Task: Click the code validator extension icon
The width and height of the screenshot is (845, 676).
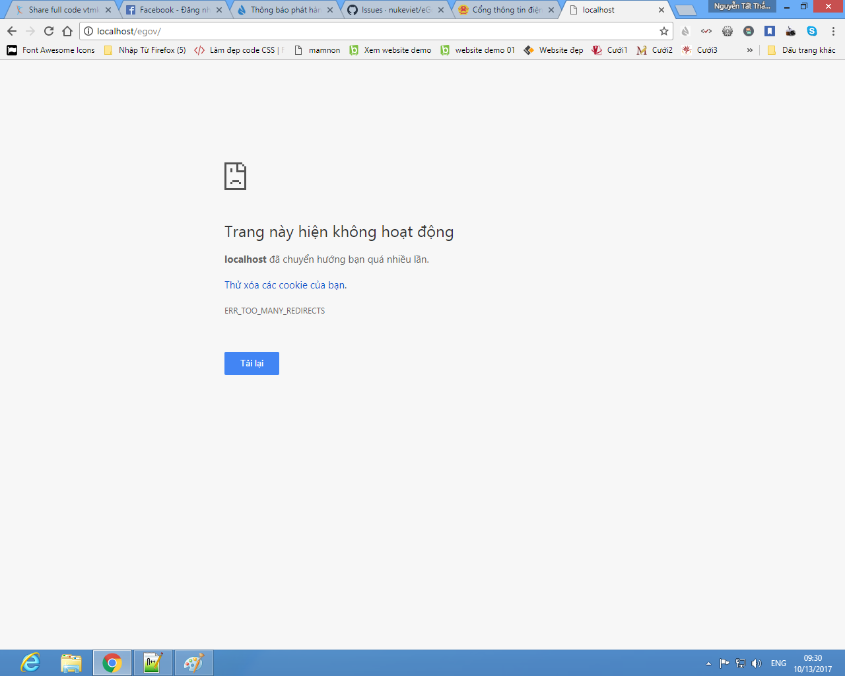Action: [x=706, y=31]
